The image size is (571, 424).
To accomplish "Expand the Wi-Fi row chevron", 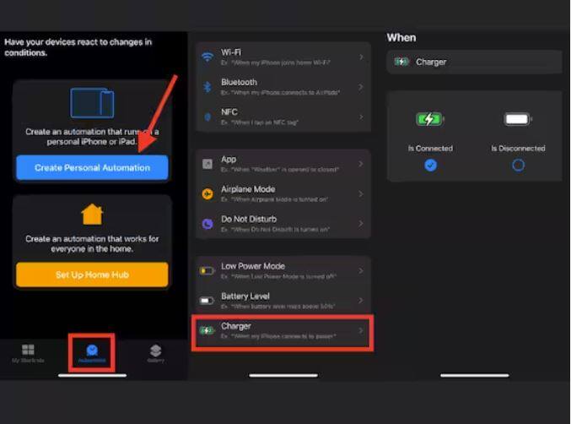I will 361,57.
